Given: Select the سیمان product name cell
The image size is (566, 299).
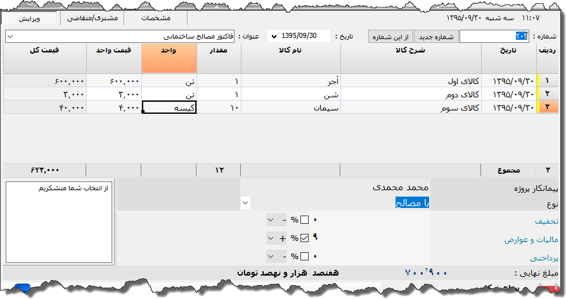Looking at the screenshot, I should pyautogui.click(x=290, y=107).
